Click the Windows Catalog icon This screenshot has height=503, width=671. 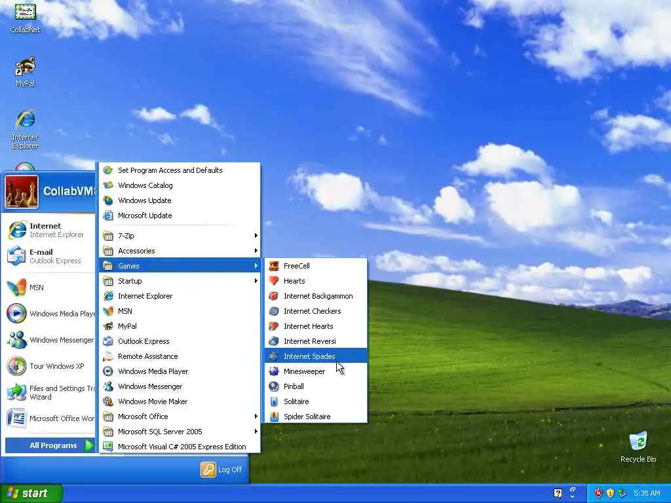tap(108, 185)
